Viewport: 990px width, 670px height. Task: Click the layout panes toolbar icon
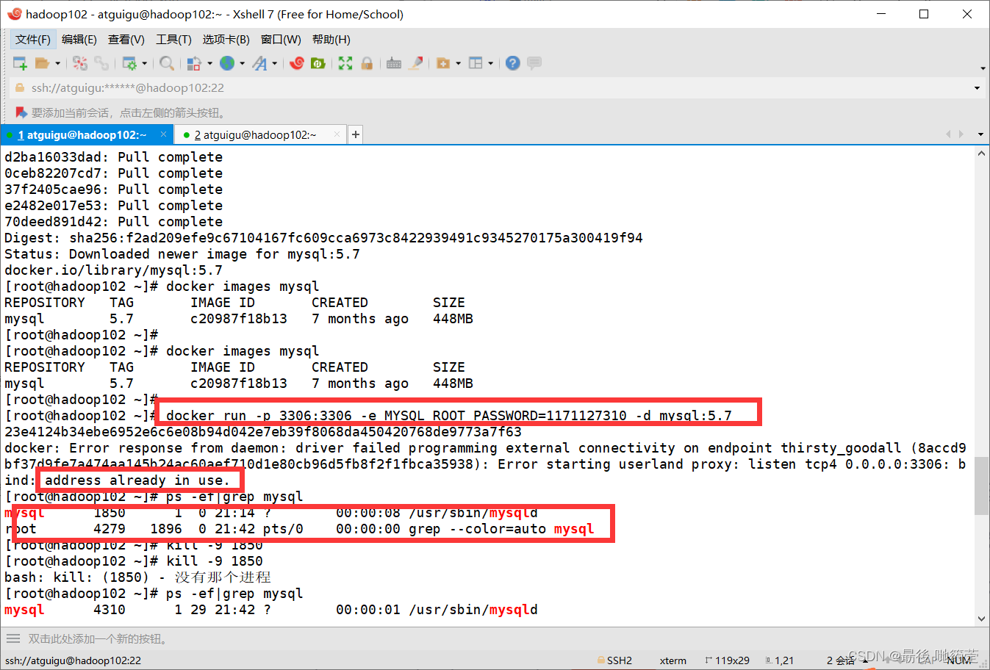click(476, 63)
